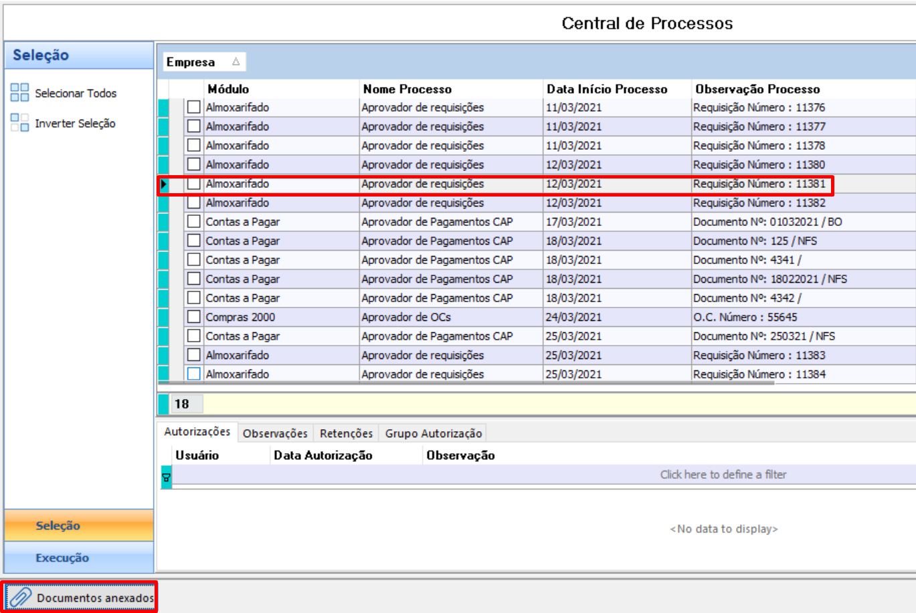Tick checkbox for Documento Nº: 4341 /
The image size is (916, 613).
(x=194, y=259)
